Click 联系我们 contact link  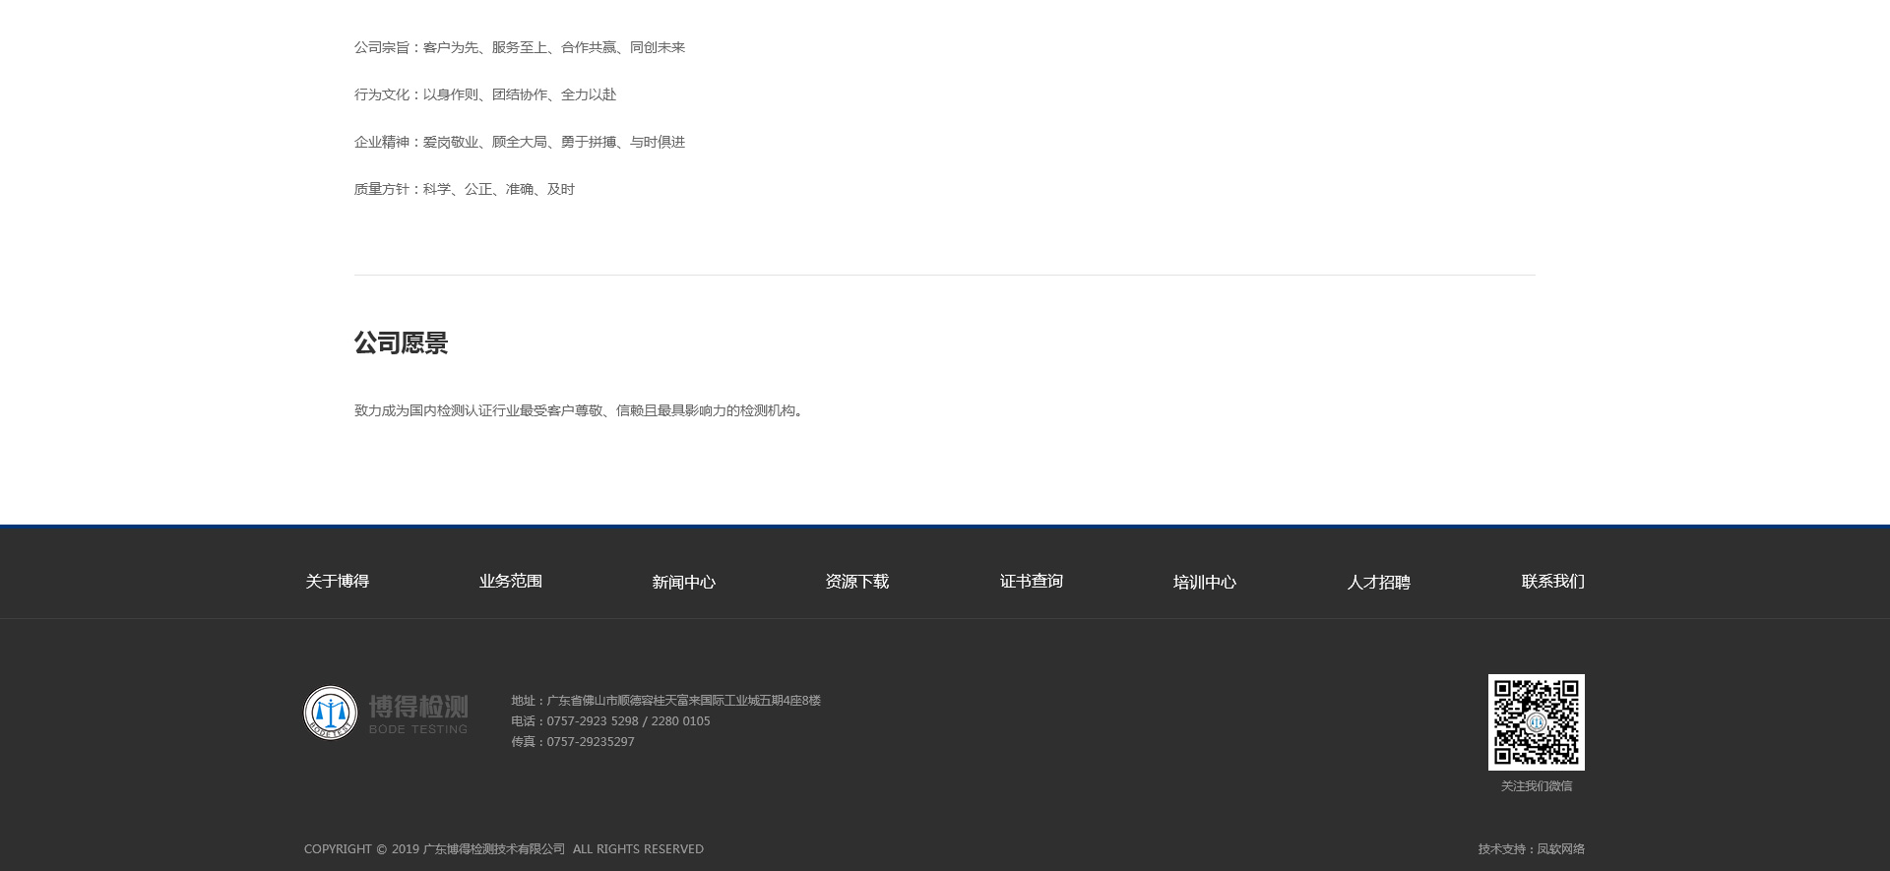click(x=1552, y=582)
